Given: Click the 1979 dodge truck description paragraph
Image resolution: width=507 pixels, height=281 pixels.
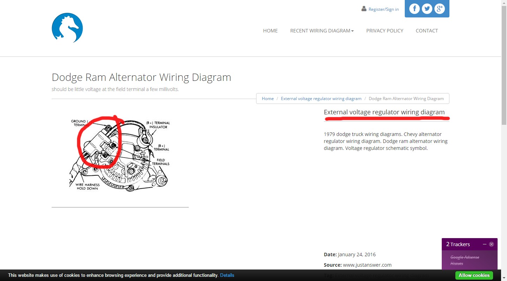Looking at the screenshot, I should pos(386,141).
